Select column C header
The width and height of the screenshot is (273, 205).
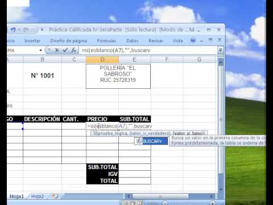point(74,60)
